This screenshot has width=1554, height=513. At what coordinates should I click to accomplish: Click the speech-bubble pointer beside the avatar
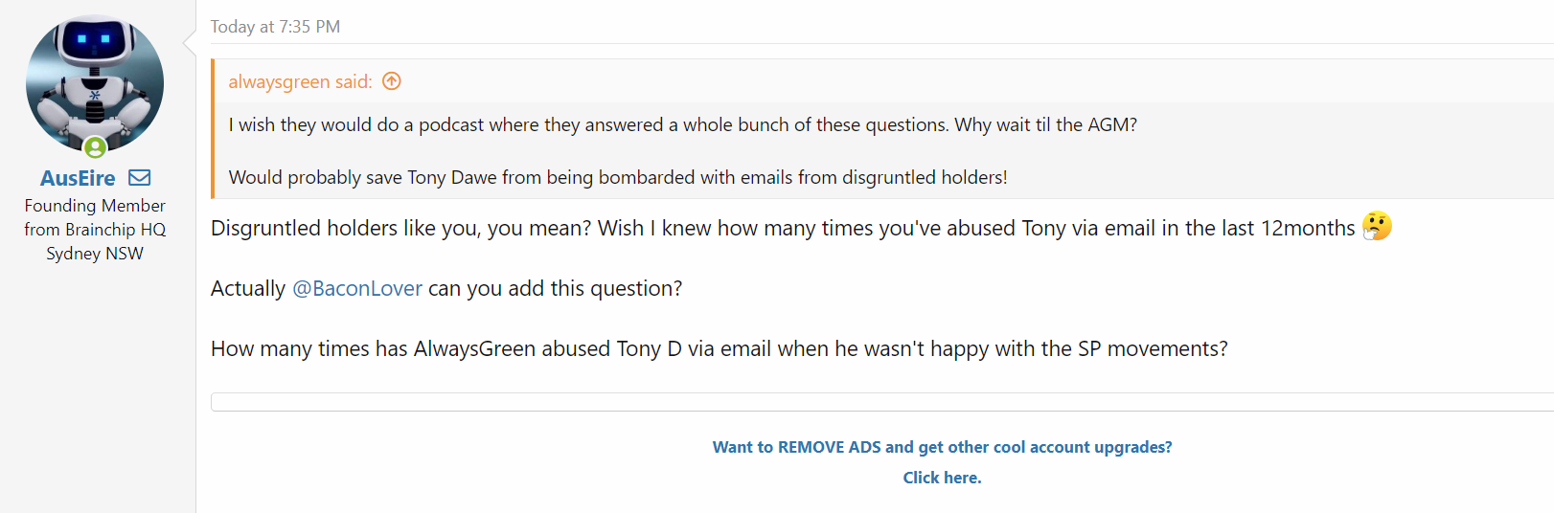[x=189, y=43]
